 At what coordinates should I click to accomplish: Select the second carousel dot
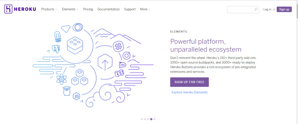(x=145, y=119)
